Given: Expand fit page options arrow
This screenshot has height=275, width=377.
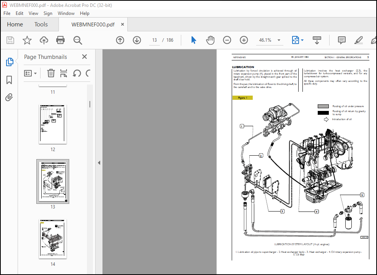Looking at the screenshot, I should [x=302, y=40].
